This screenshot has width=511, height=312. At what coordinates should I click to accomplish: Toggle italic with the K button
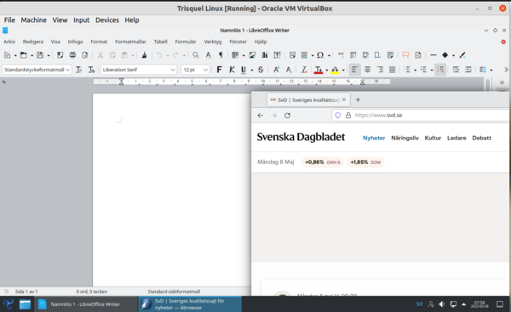click(x=232, y=70)
